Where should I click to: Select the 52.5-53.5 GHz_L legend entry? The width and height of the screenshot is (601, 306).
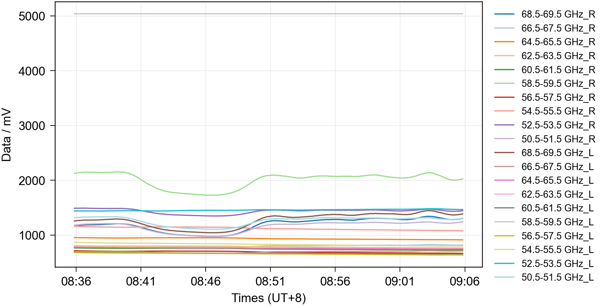pos(557,264)
